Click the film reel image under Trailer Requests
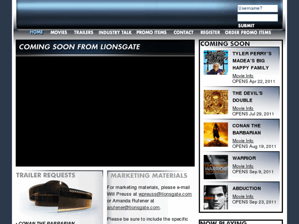The height and width of the screenshot is (224, 299). tap(60, 196)
